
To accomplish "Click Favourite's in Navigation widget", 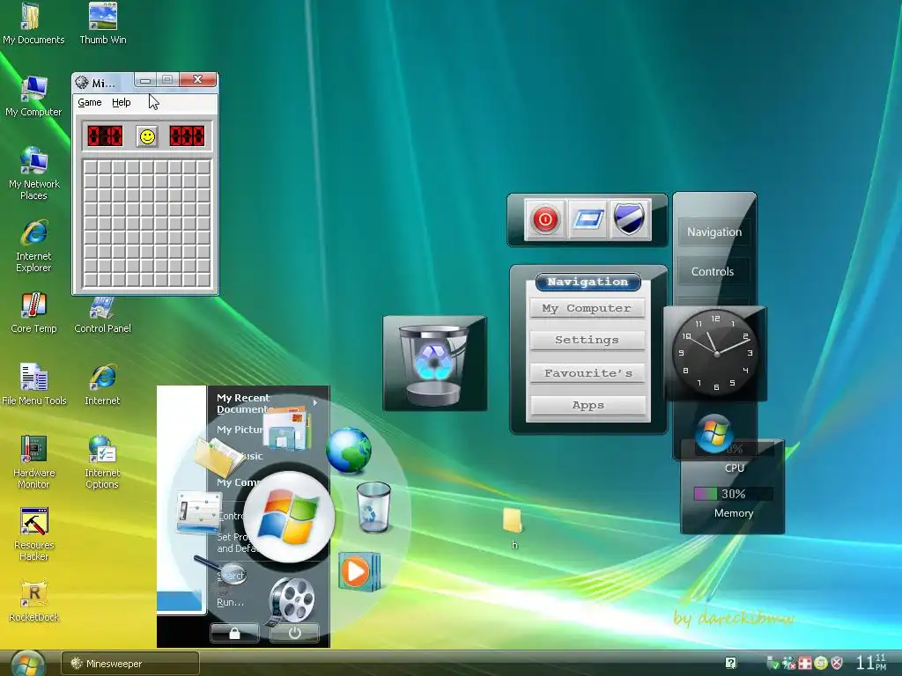I will coord(588,373).
